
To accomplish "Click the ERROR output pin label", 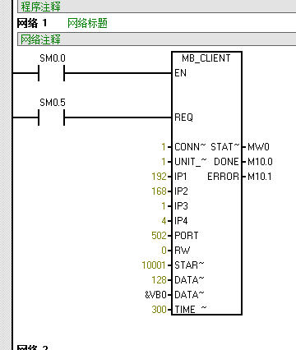I will pos(223,177).
